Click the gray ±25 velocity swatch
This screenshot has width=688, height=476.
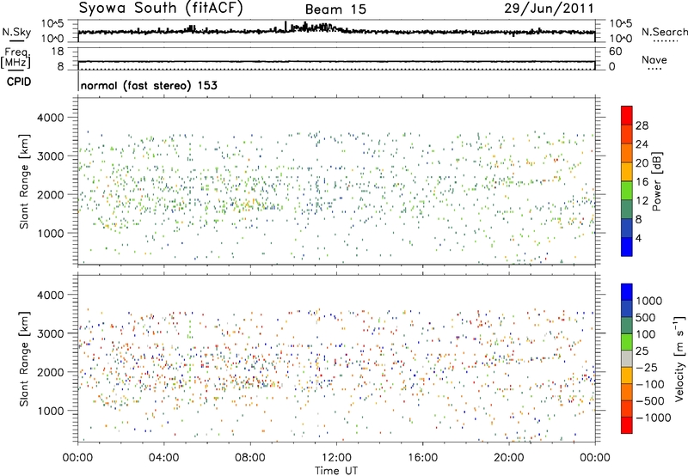point(627,359)
